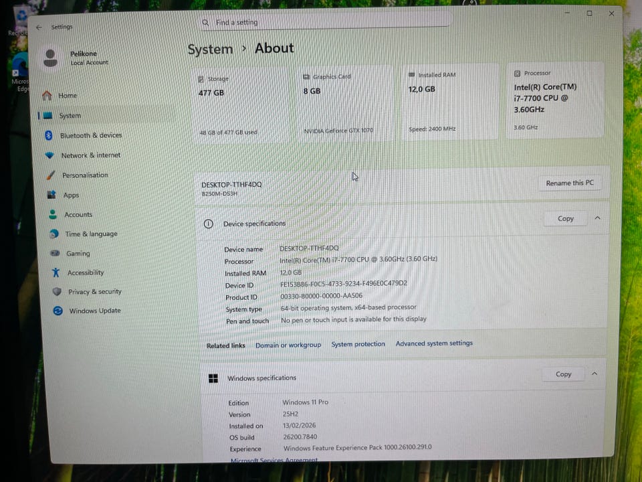Click the Device ID value text

344,284
